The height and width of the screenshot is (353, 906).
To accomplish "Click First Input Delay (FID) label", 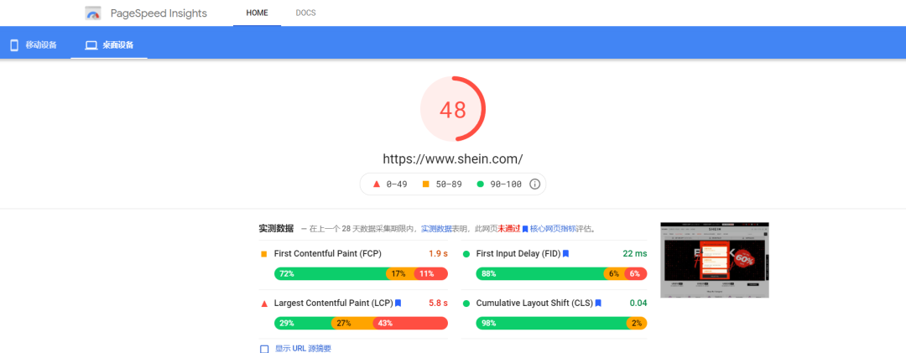I will (518, 253).
